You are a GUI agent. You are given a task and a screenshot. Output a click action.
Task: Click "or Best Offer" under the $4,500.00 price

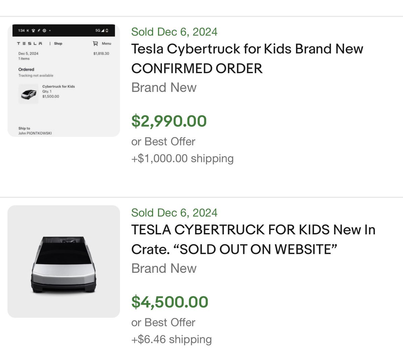coord(163,322)
